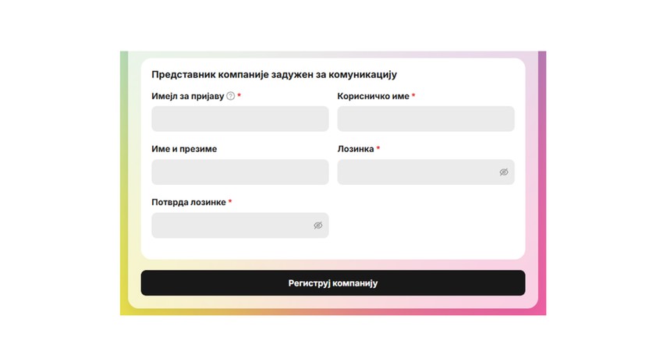The height and width of the screenshot is (362, 663).
Task: Click the Име и презиме label
Action: click(x=184, y=149)
